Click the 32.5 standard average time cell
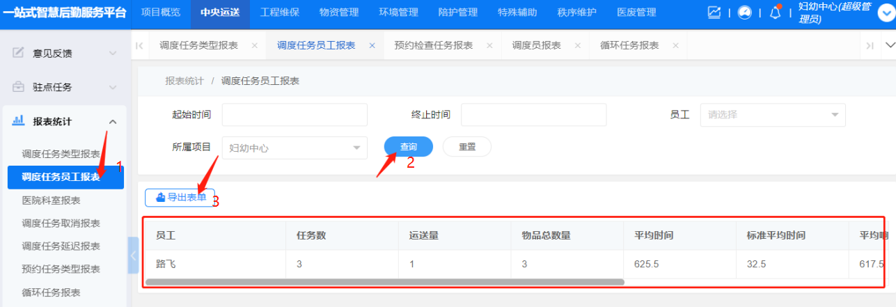 tap(793, 265)
